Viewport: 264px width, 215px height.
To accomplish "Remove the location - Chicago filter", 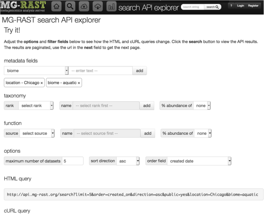I will point(42,83).
